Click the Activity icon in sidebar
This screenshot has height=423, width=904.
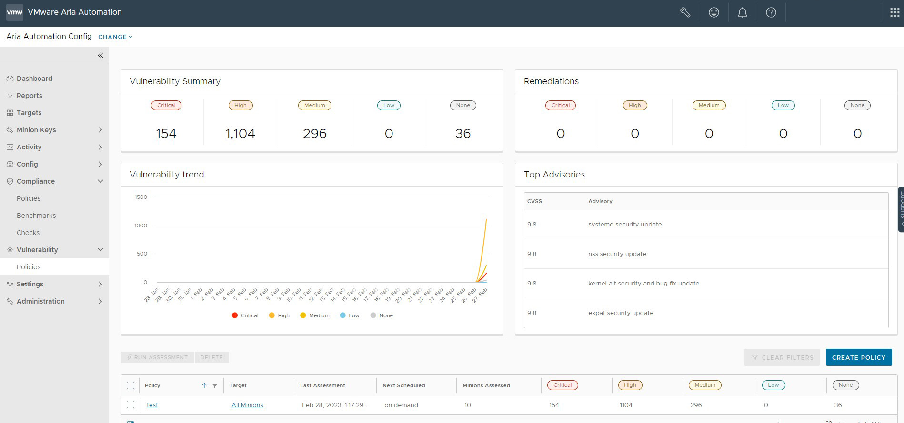tap(10, 147)
